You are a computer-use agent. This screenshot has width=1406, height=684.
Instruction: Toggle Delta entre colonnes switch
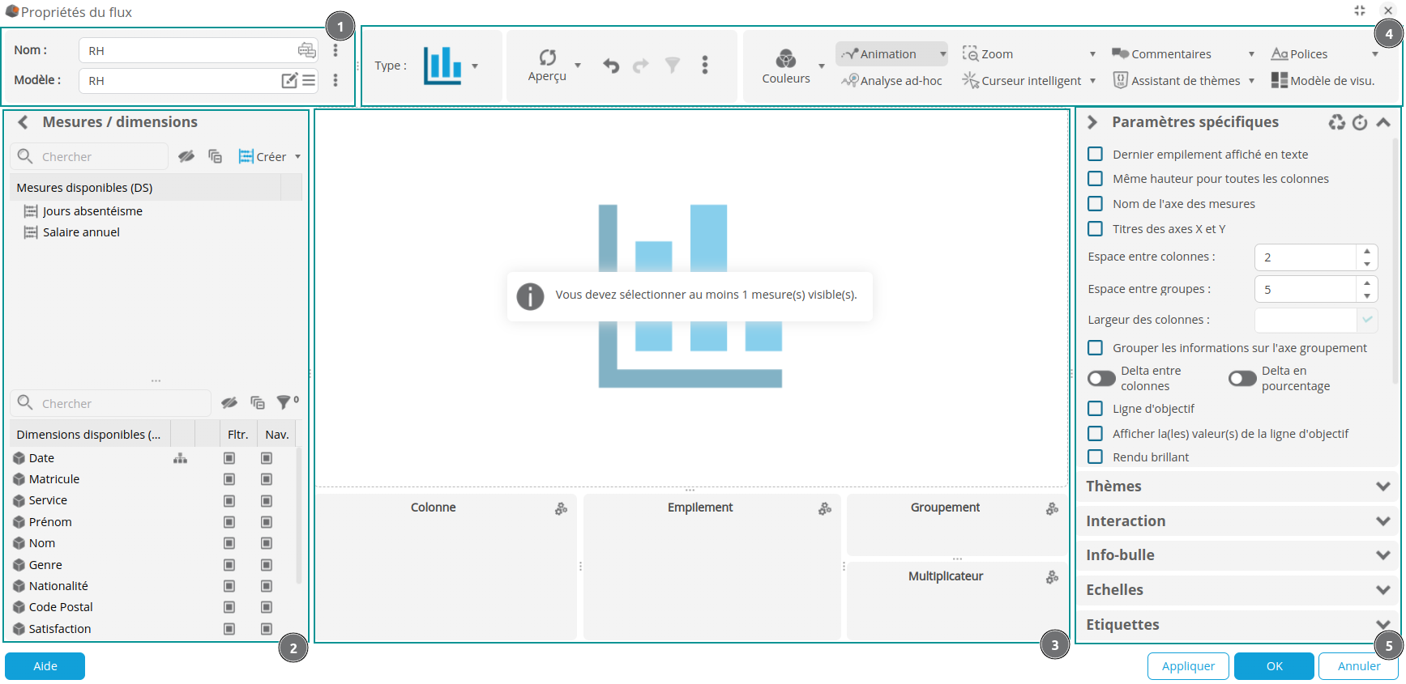coord(1101,379)
